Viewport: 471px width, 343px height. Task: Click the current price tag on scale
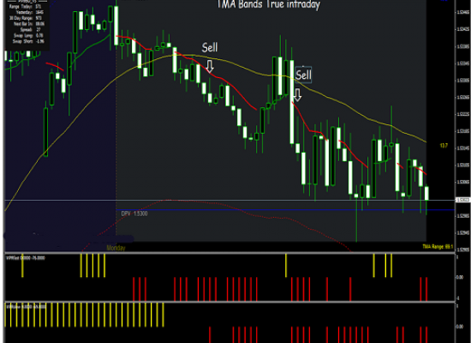tap(463, 200)
